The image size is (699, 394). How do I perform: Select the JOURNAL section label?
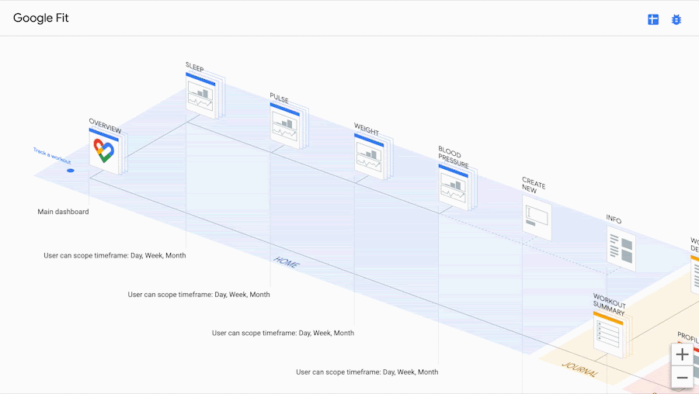pyautogui.click(x=579, y=369)
